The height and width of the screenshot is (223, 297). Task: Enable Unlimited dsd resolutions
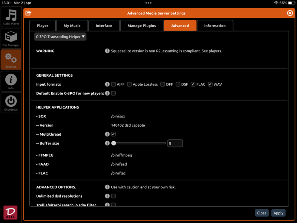click(113, 196)
